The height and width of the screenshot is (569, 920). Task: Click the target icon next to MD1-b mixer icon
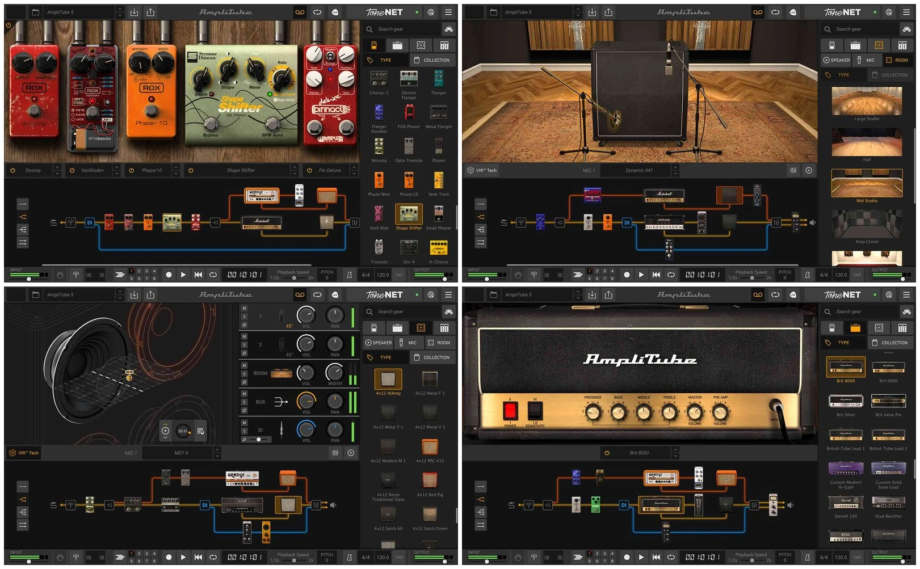351,453
